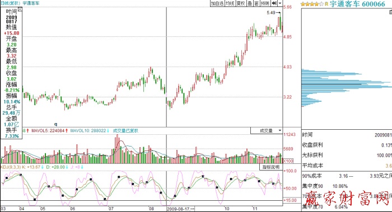Click the X100 volume scale label
This screenshot has height=212, width=392.
pos(288,161)
